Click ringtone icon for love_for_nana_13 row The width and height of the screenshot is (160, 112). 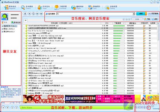pyautogui.click(x=144, y=33)
